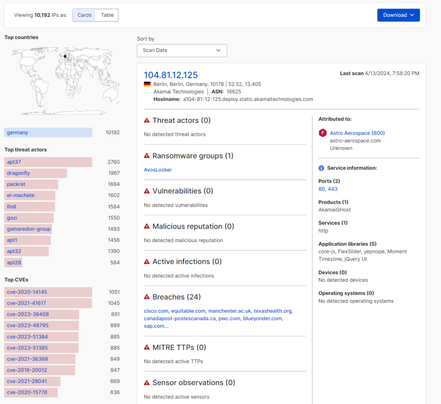The width and height of the screenshot is (441, 404).
Task: Click the Malicious reputation warning icon
Action: (147, 227)
